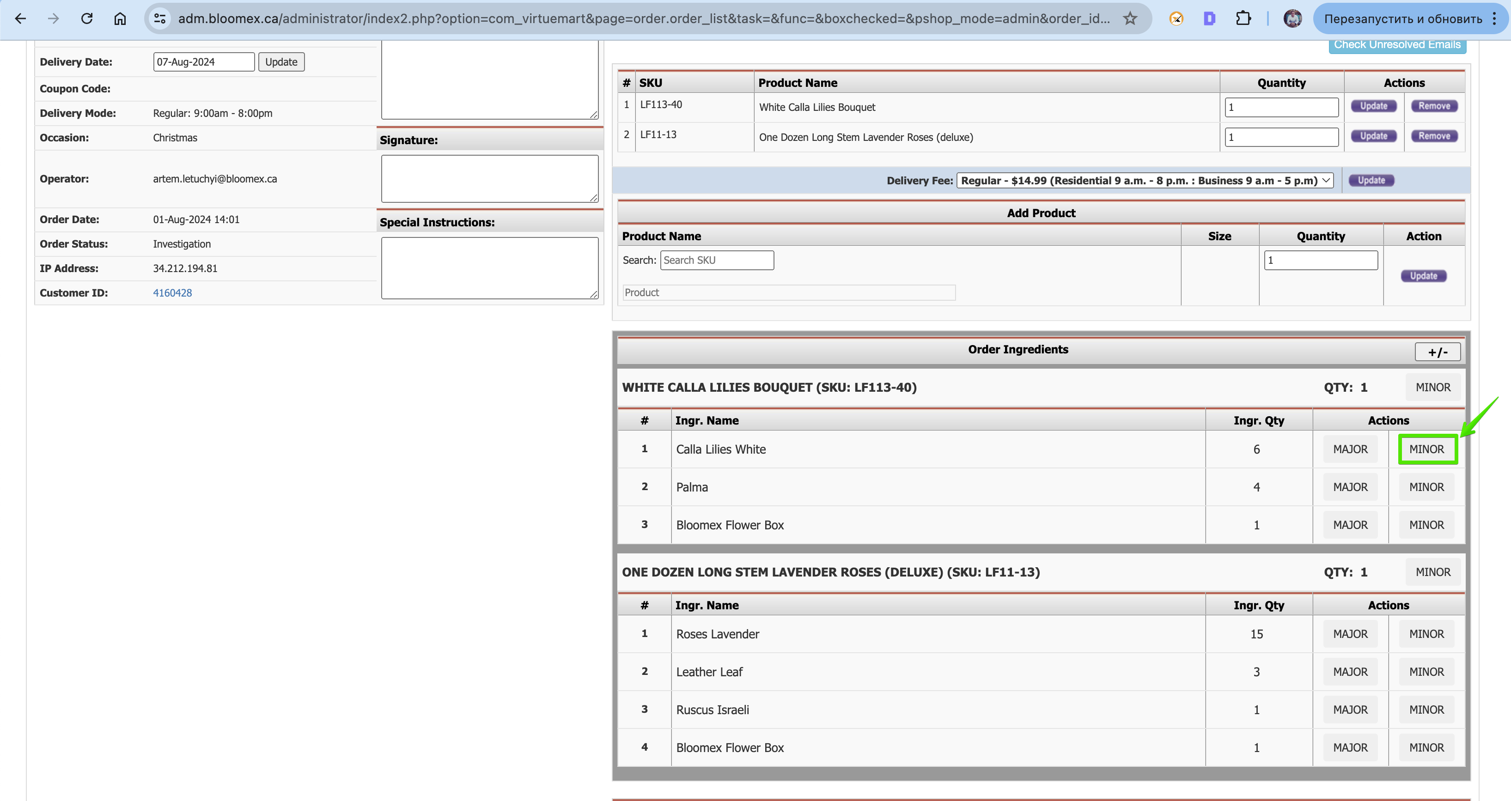Toggle Order Ingredients with the +/- button

pos(1437,352)
